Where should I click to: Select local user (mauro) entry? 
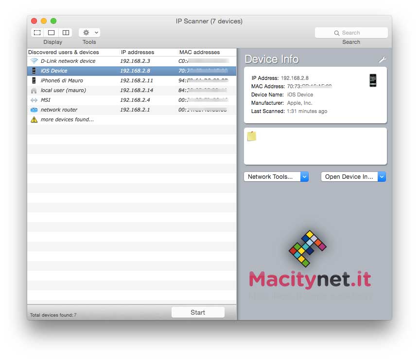(63, 90)
